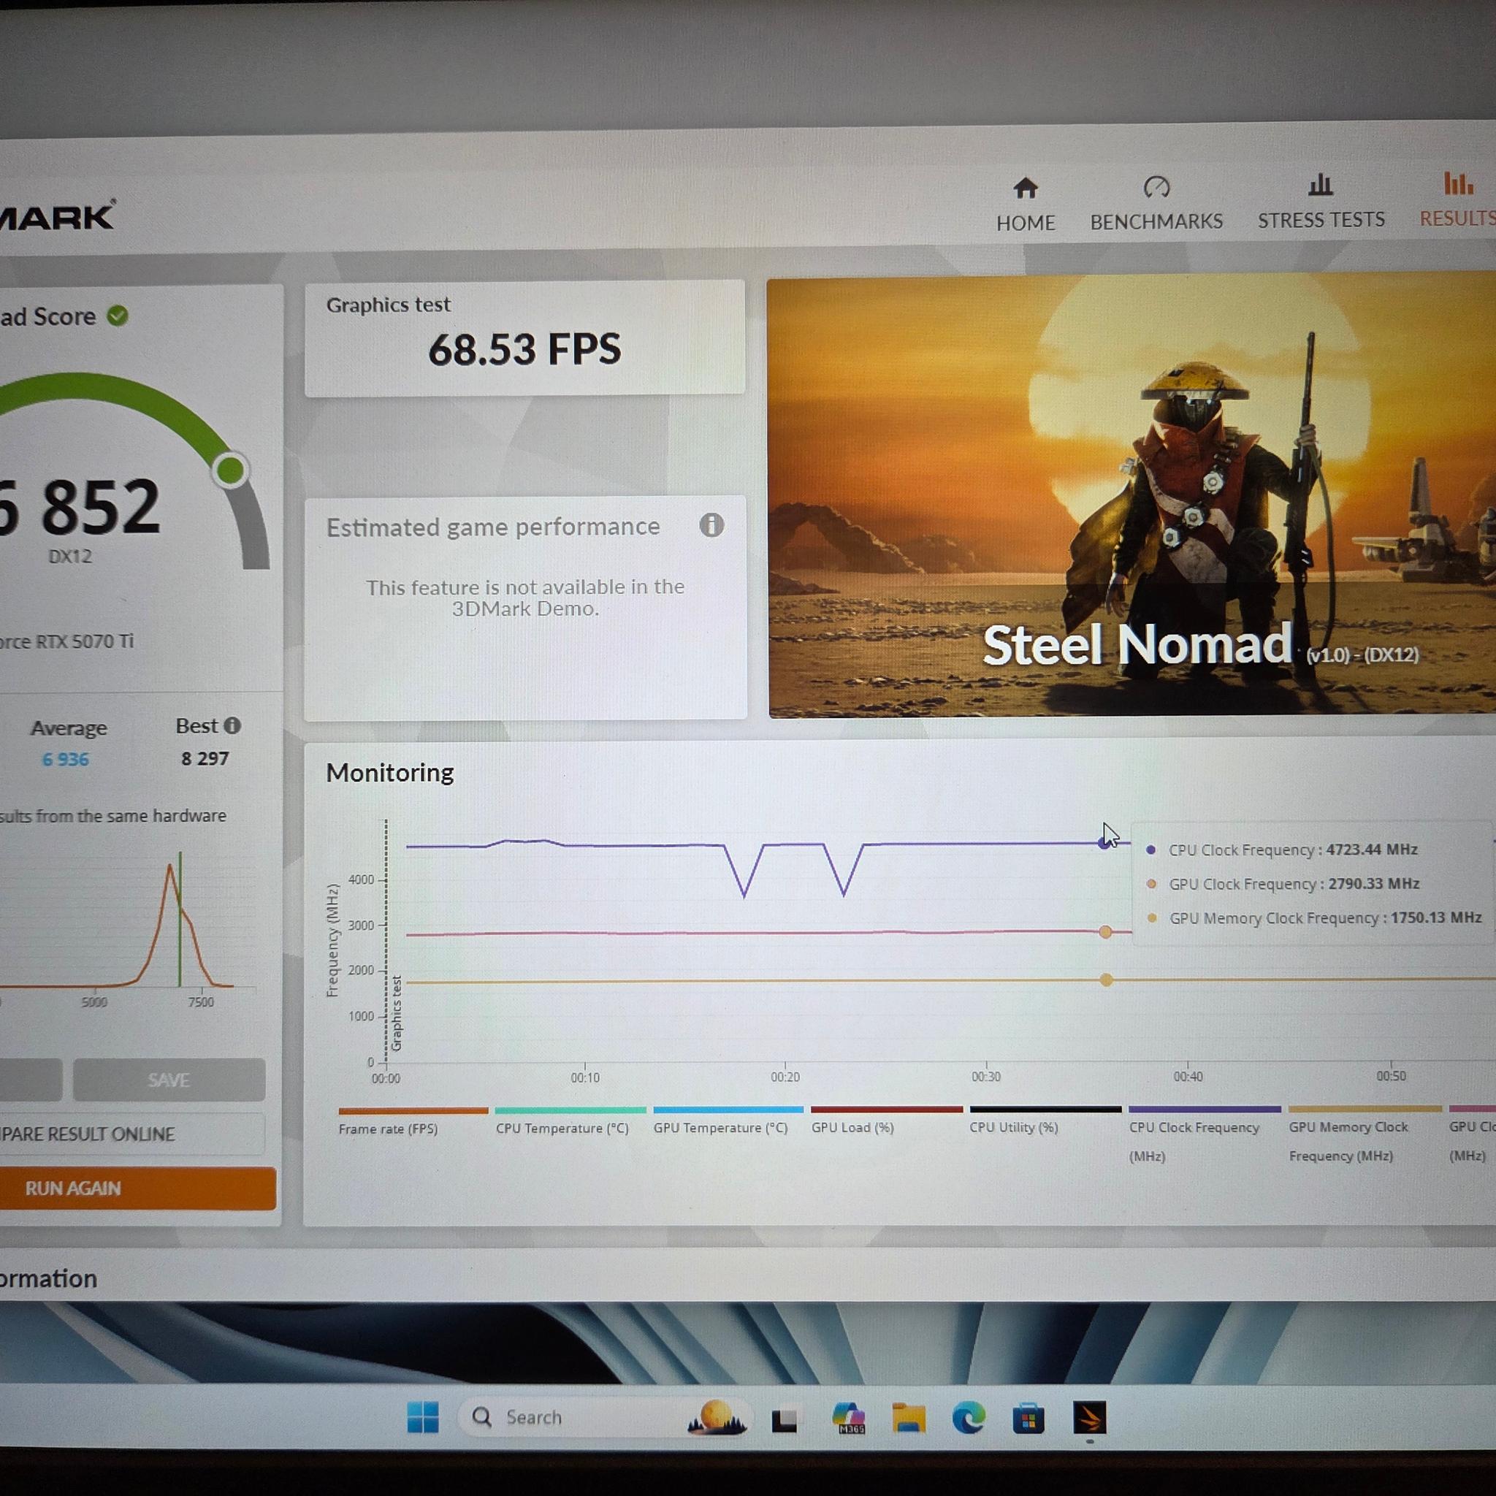Click the Monitoring section heading
The height and width of the screenshot is (1496, 1496).
tap(389, 773)
